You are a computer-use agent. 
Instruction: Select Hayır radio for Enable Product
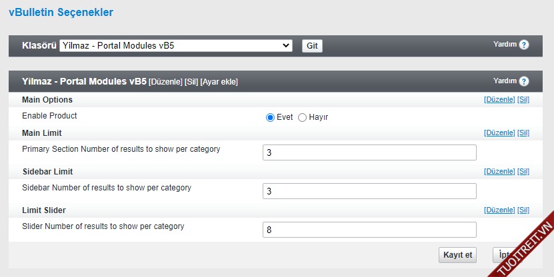coord(302,117)
